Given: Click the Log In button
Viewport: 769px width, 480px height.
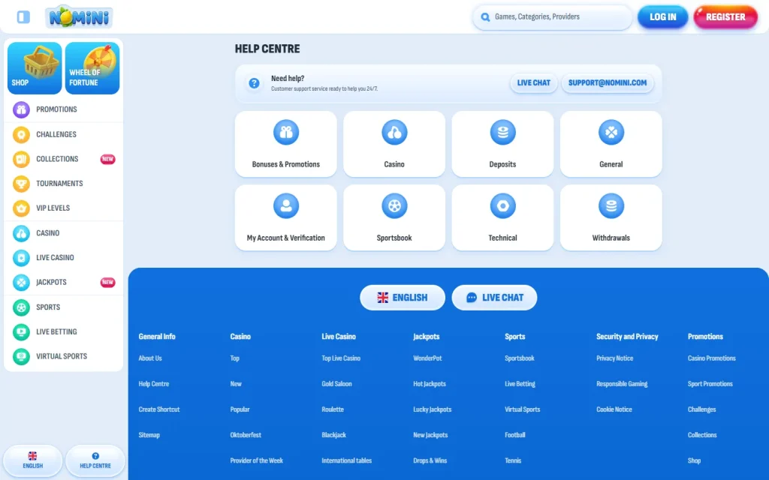Looking at the screenshot, I should pos(662,16).
